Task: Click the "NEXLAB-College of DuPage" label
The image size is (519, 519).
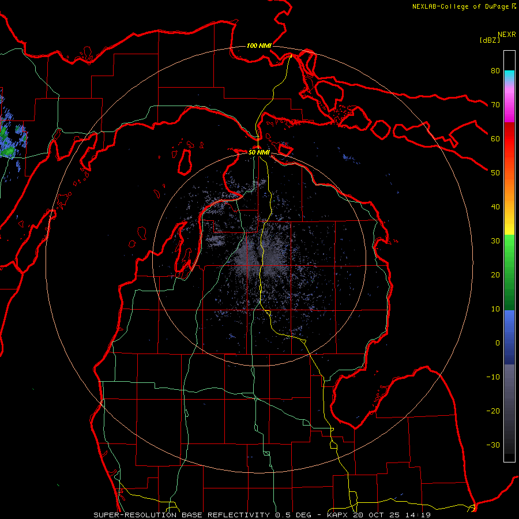Action: [x=461, y=6]
